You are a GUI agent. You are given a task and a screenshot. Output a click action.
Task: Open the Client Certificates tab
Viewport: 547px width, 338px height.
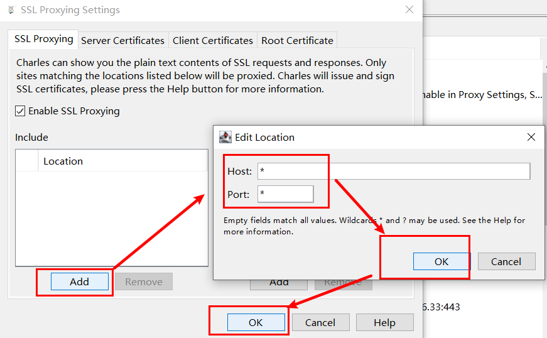[213, 40]
